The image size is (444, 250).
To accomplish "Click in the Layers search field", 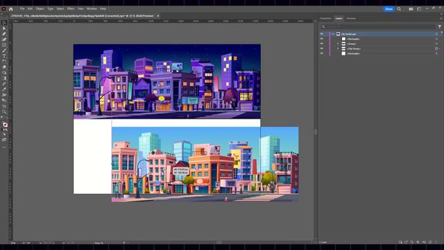I will [x=378, y=26].
